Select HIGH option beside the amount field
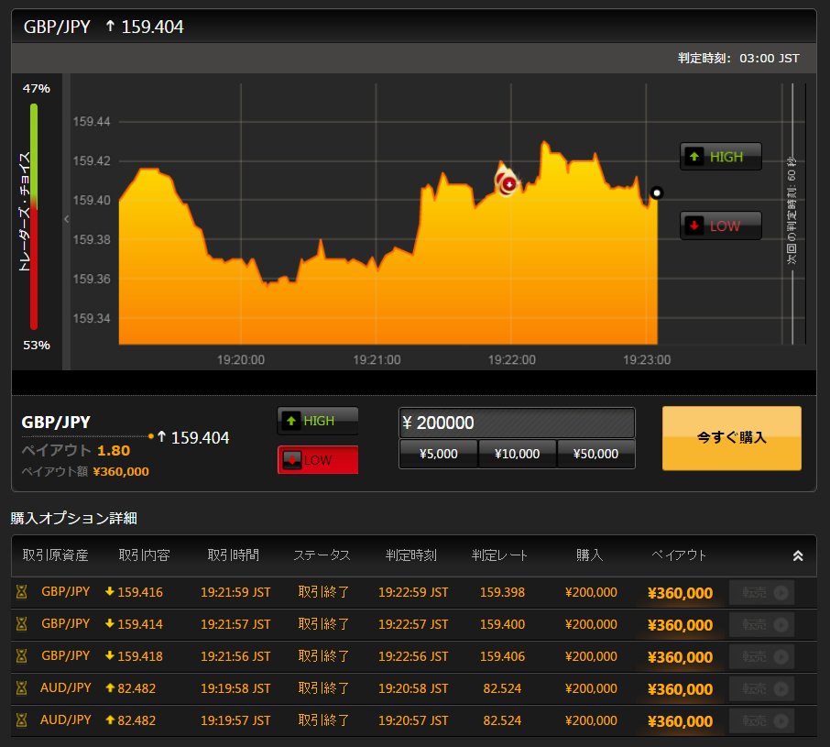 (x=318, y=421)
